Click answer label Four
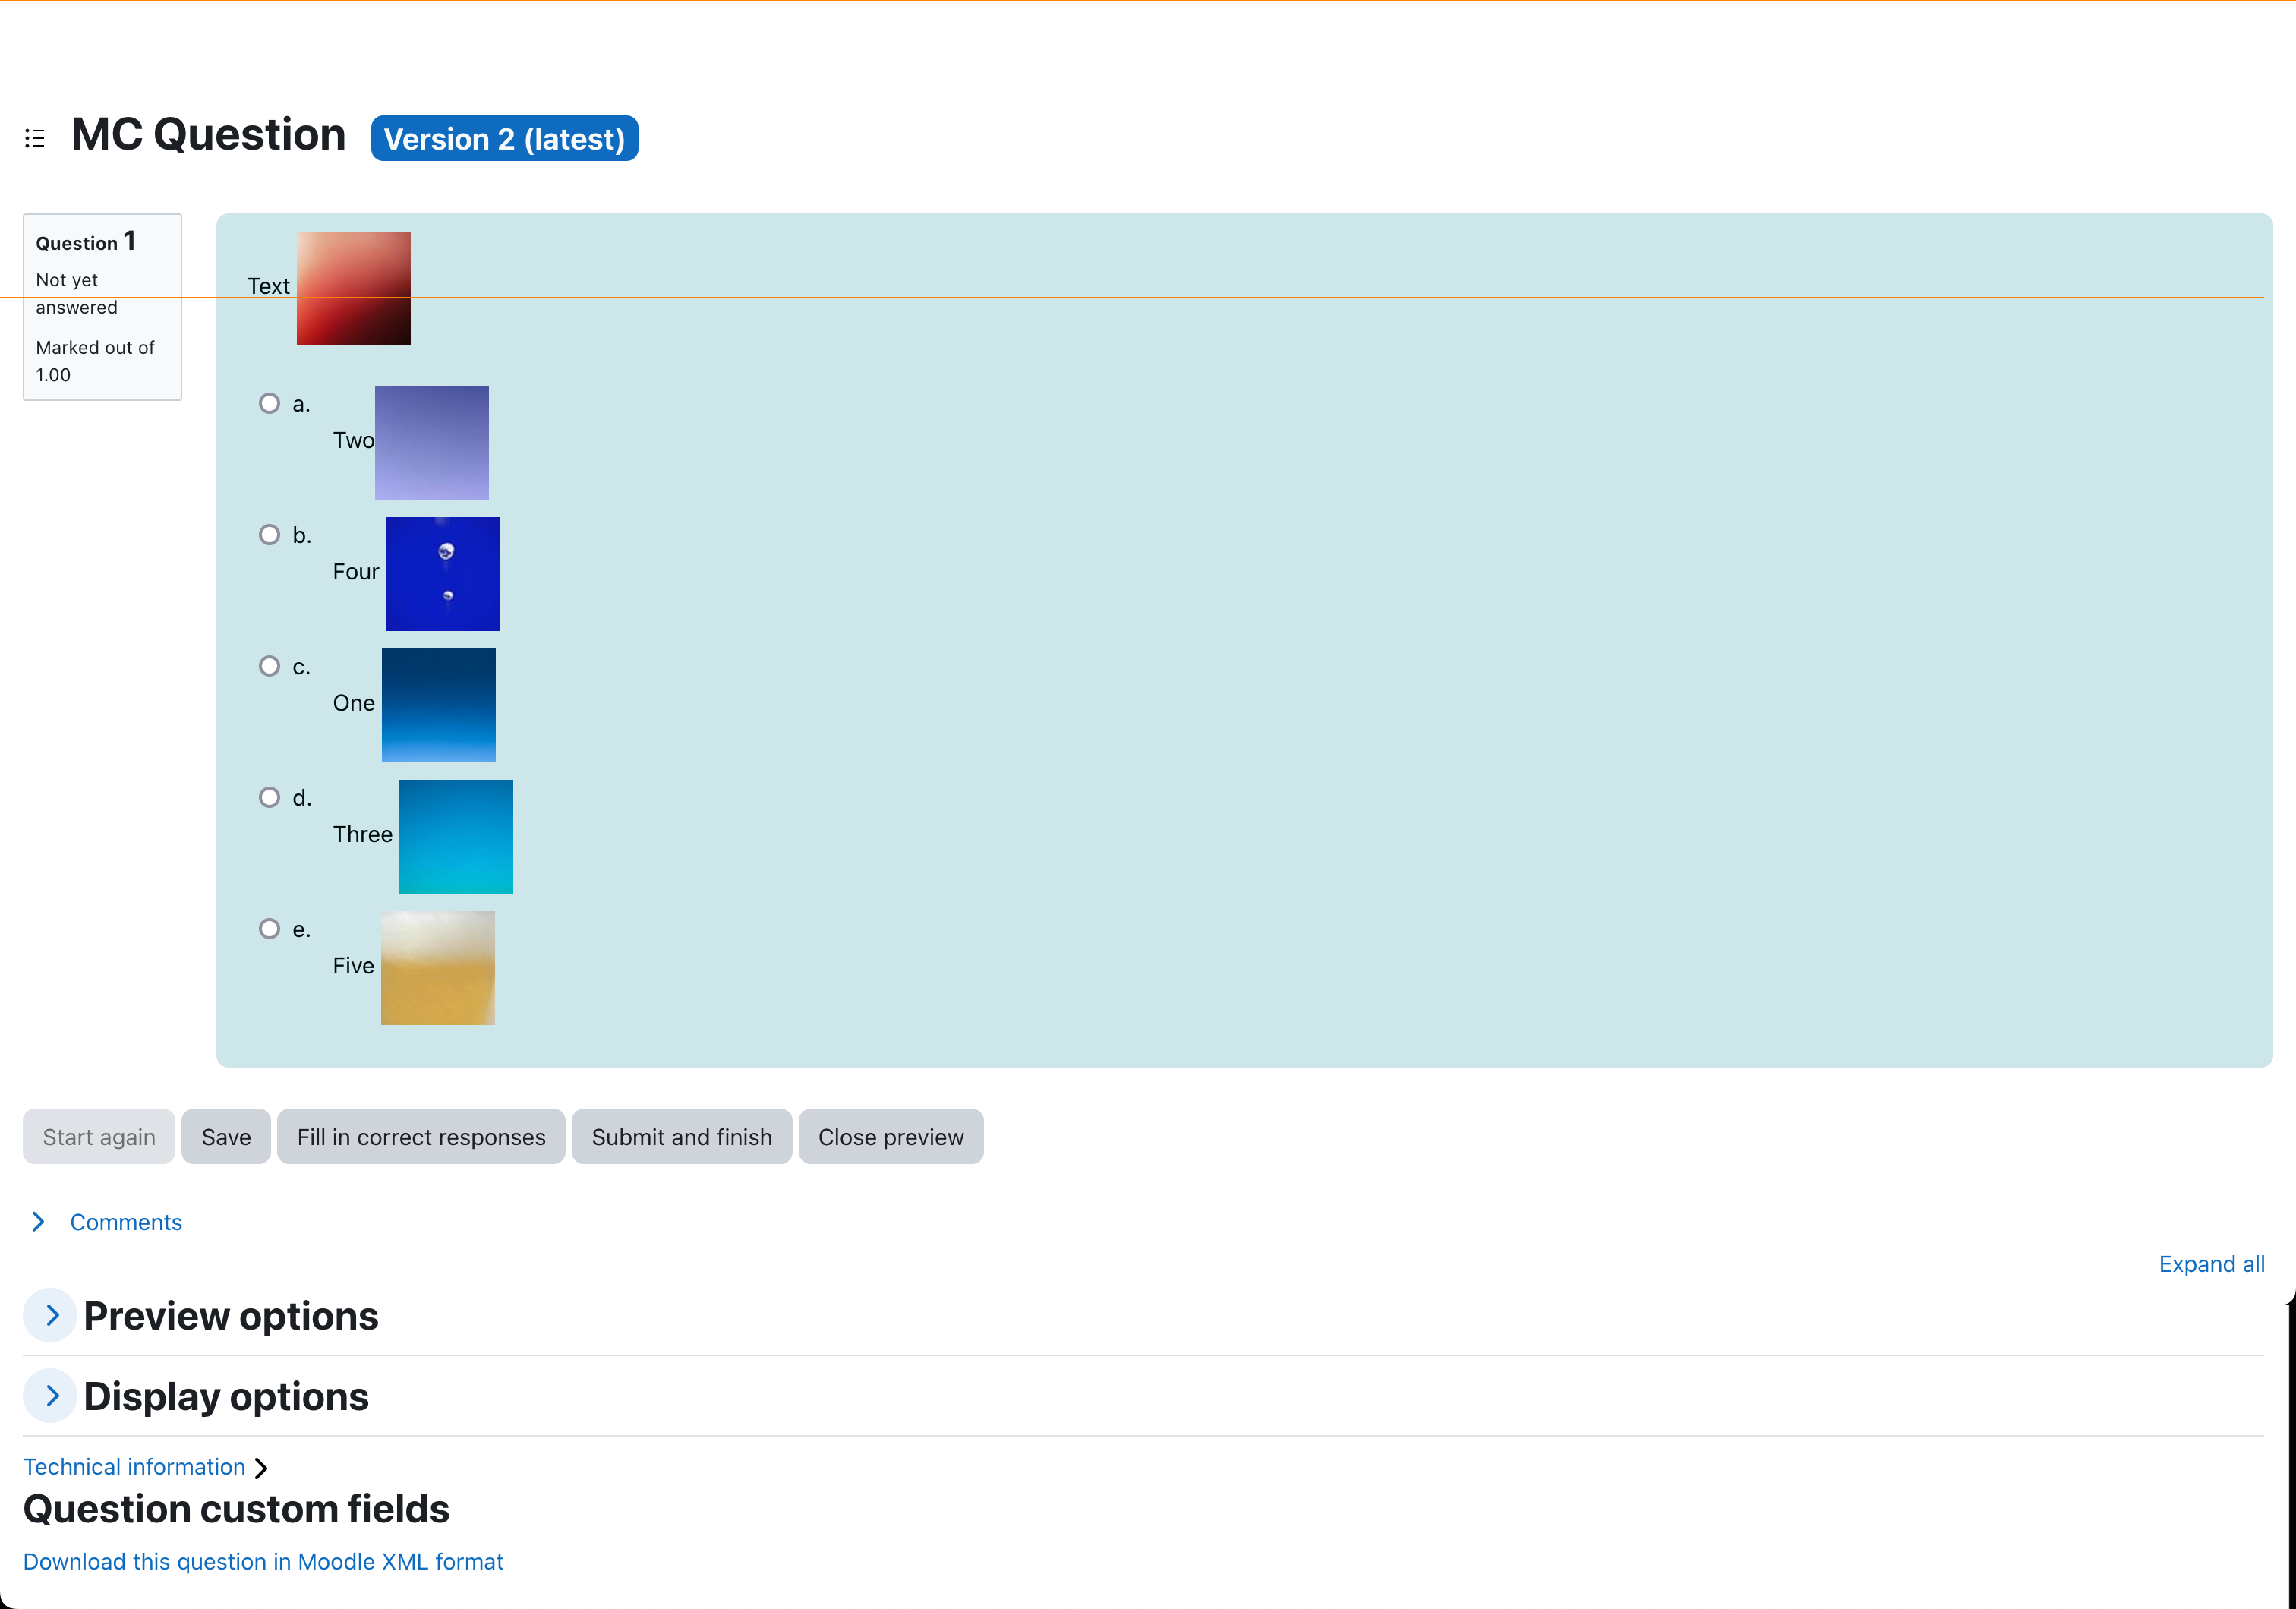Viewport: 2296px width, 1609px height. [356, 572]
